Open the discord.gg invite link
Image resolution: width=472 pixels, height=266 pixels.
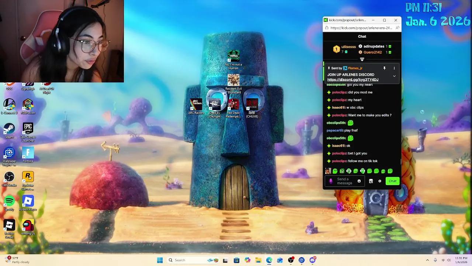pyautogui.click(x=353, y=80)
